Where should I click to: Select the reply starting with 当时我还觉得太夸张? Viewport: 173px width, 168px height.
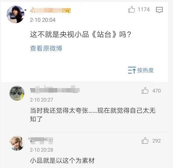pyautogui.click(x=93, y=115)
